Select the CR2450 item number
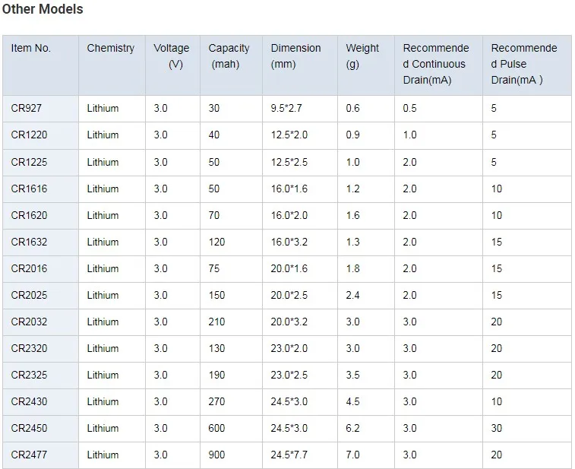This screenshot has width=575, height=469. pos(29,428)
